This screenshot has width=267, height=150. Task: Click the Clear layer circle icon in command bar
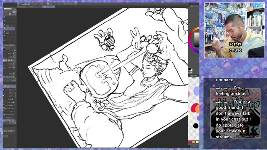[42, 4]
